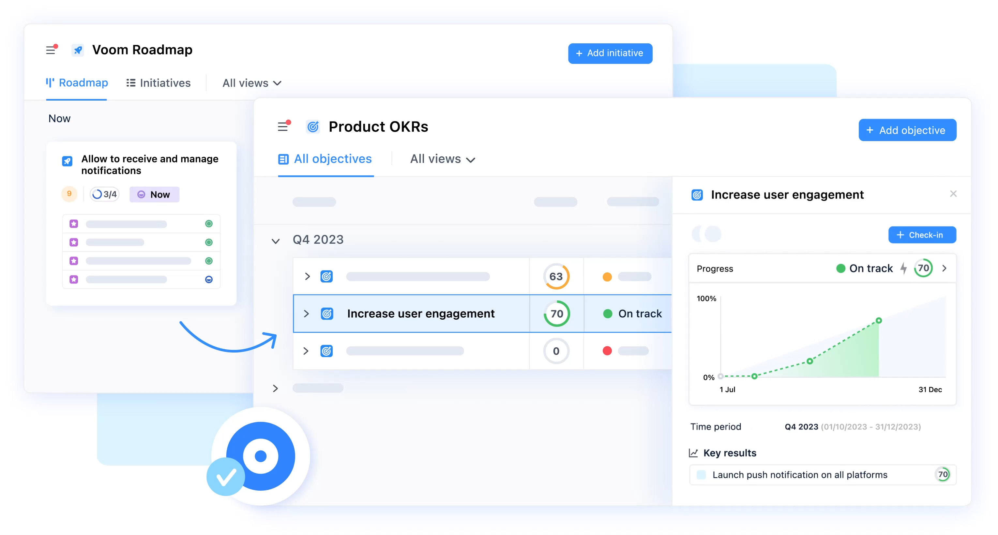The height and width of the screenshot is (535, 998).
Task: Click the 70 progress ring in Progress header
Action: point(923,268)
